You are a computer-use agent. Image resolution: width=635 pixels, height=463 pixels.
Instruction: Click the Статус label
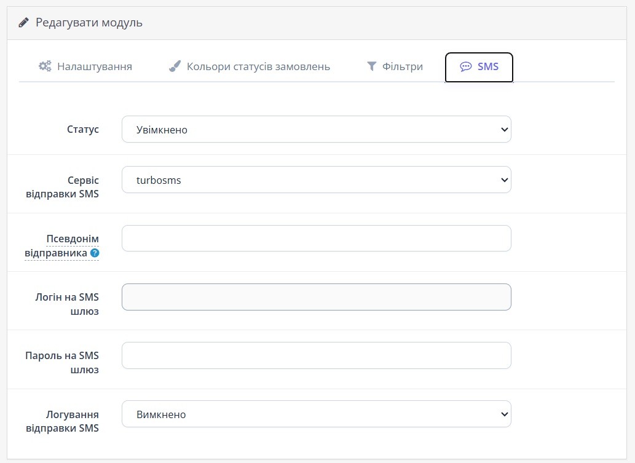pyautogui.click(x=83, y=129)
